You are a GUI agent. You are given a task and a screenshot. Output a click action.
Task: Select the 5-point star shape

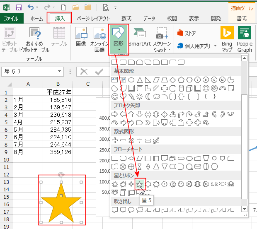(x=140, y=184)
